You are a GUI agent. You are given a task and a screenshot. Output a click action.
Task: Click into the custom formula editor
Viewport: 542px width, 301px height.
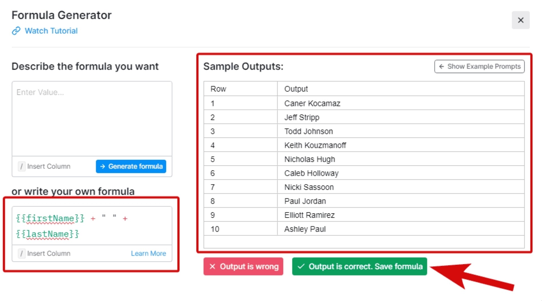[x=92, y=226]
